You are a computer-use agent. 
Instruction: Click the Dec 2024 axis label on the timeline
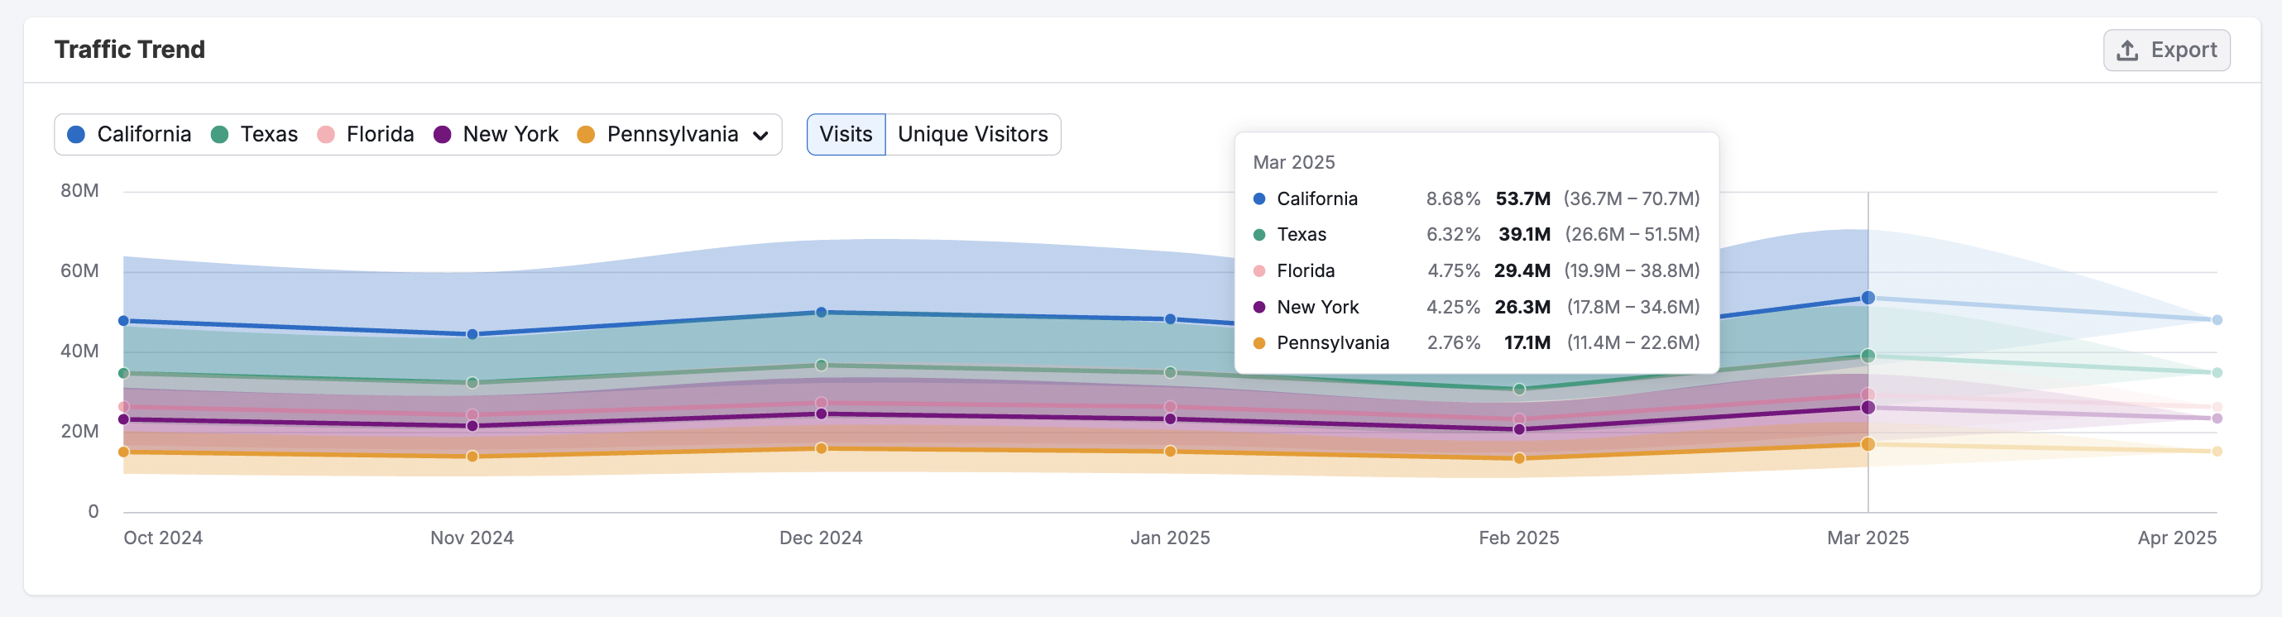tap(820, 538)
